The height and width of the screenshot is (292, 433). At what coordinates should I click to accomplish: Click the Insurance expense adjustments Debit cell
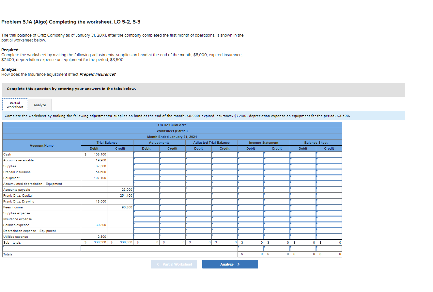pyautogui.click(x=146, y=219)
